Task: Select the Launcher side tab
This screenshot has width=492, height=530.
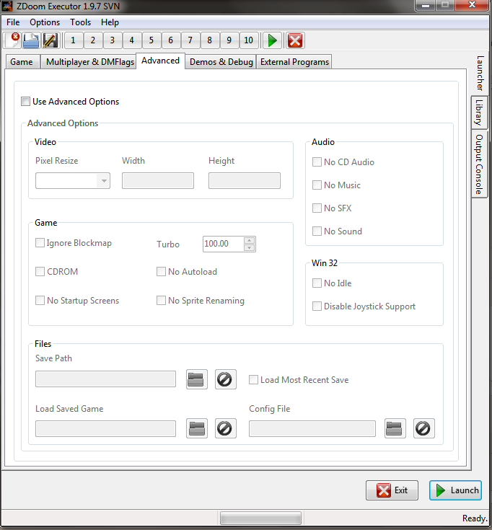Action: click(480, 73)
